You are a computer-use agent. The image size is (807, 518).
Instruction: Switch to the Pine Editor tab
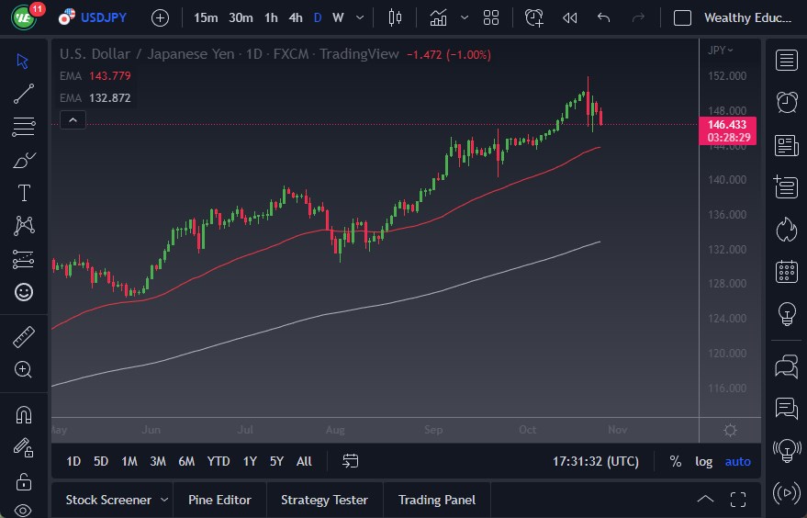point(219,500)
